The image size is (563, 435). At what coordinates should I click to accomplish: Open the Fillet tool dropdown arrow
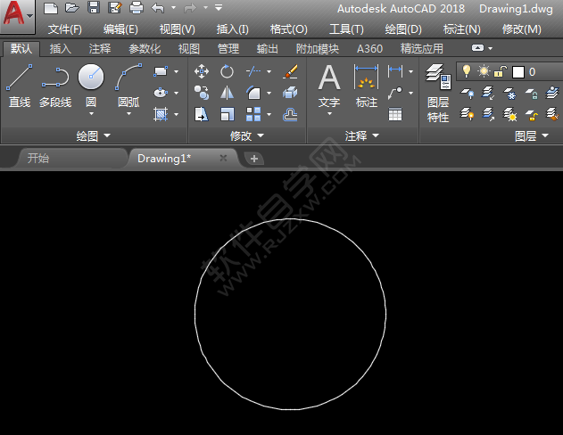[x=269, y=94]
